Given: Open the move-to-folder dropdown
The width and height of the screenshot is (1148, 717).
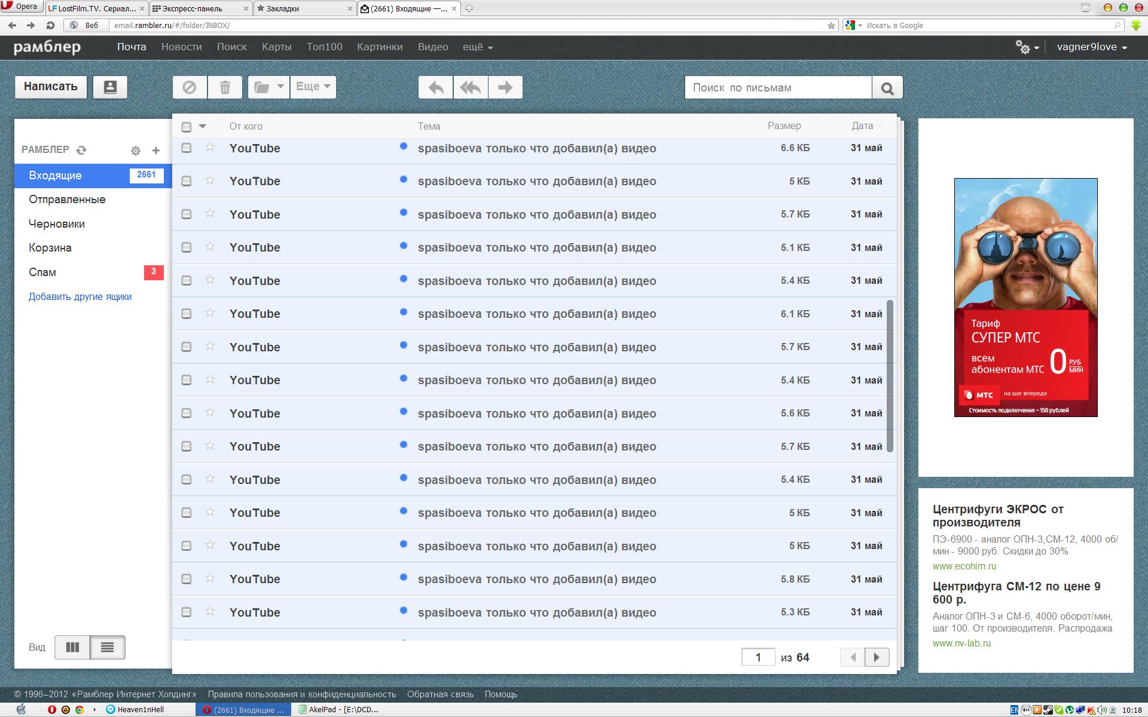Looking at the screenshot, I should (268, 87).
